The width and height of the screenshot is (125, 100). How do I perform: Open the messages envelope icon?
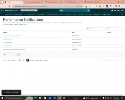[x=112, y=10]
